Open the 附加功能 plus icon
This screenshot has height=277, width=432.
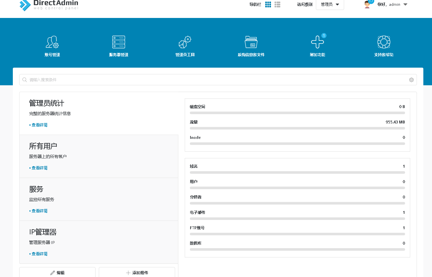318,42
